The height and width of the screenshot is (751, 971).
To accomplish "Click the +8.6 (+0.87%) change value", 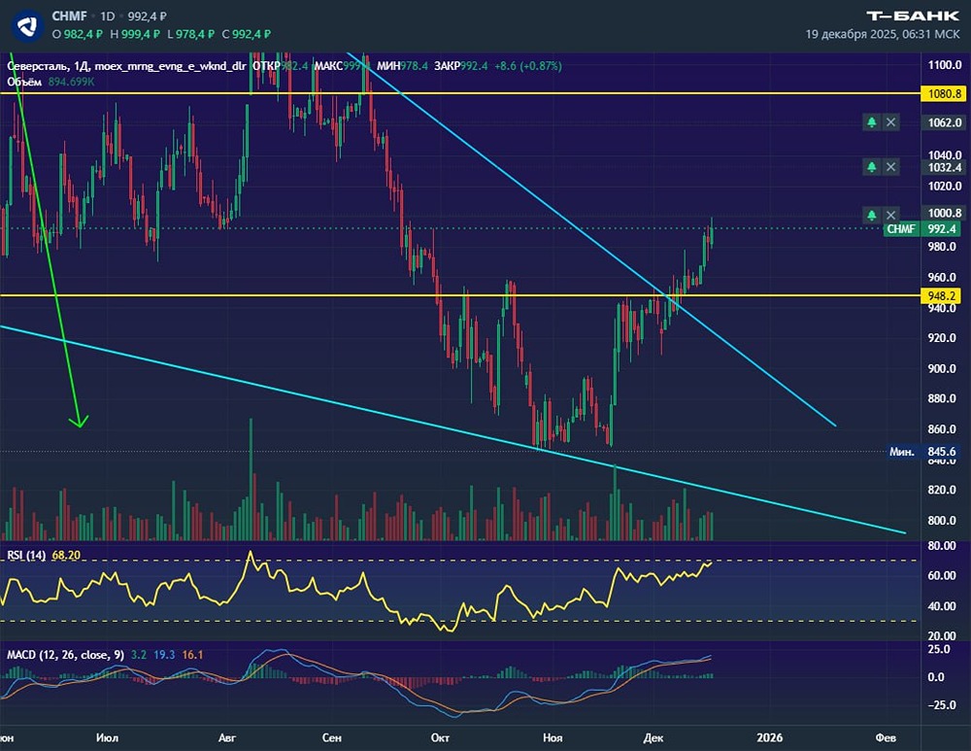I will [528, 66].
